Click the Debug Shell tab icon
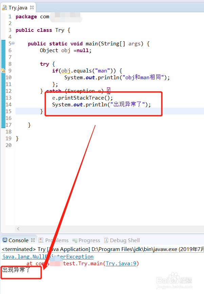Image resolution: width=204 pixels, height=294 pixels. 106,240
